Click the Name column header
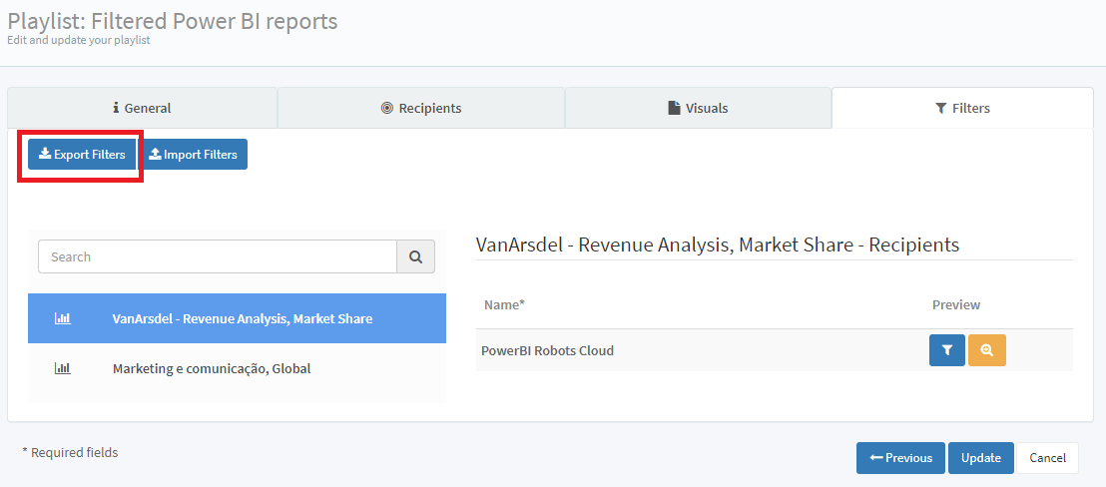 (x=504, y=304)
